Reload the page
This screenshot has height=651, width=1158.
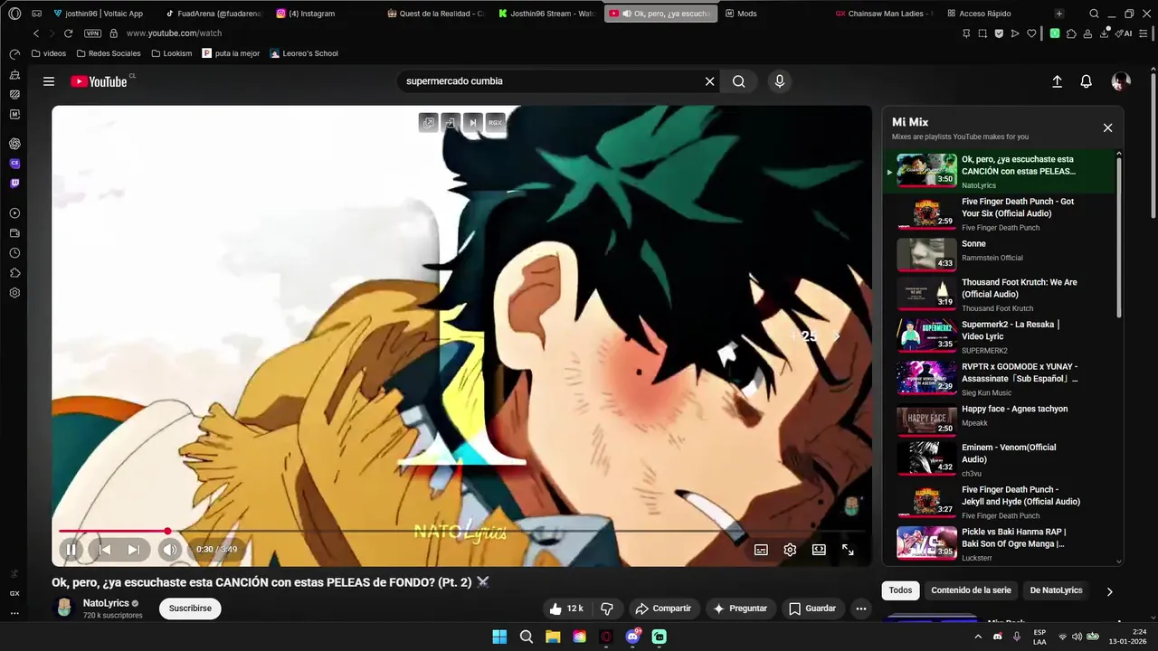tap(68, 33)
